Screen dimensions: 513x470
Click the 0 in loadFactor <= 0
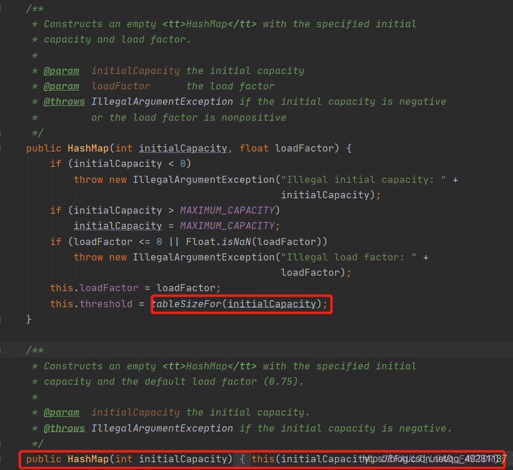[159, 242]
